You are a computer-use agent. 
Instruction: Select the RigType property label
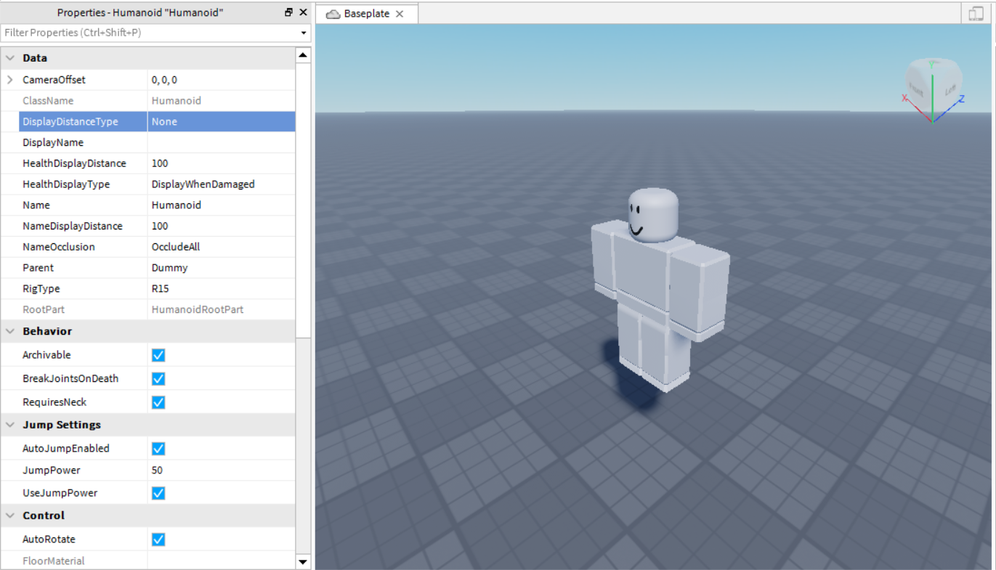[41, 288]
